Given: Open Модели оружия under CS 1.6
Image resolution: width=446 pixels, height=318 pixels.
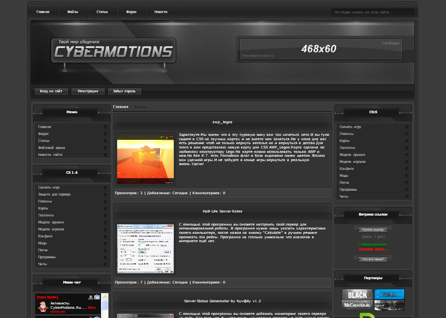Looking at the screenshot, I should pyautogui.click(x=72, y=222).
